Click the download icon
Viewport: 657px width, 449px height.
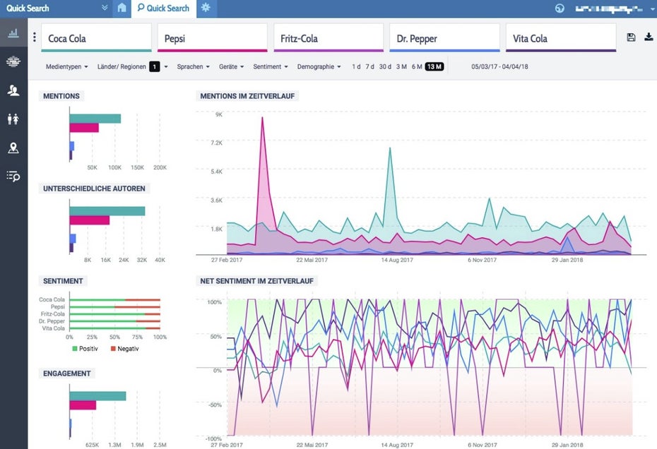coord(649,37)
